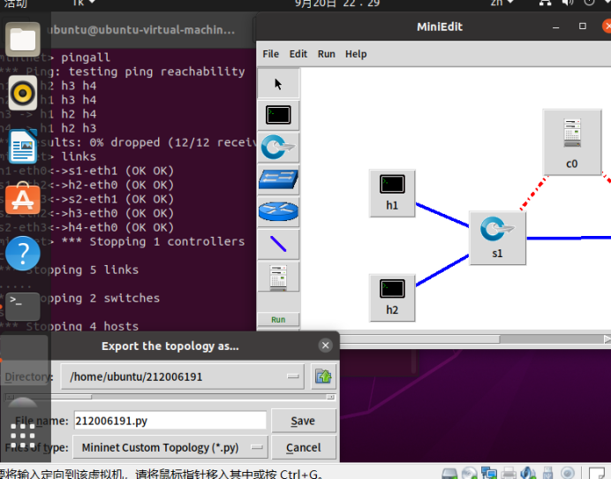Show Applications grid in the dock
The width and height of the screenshot is (611, 479).
(23, 436)
